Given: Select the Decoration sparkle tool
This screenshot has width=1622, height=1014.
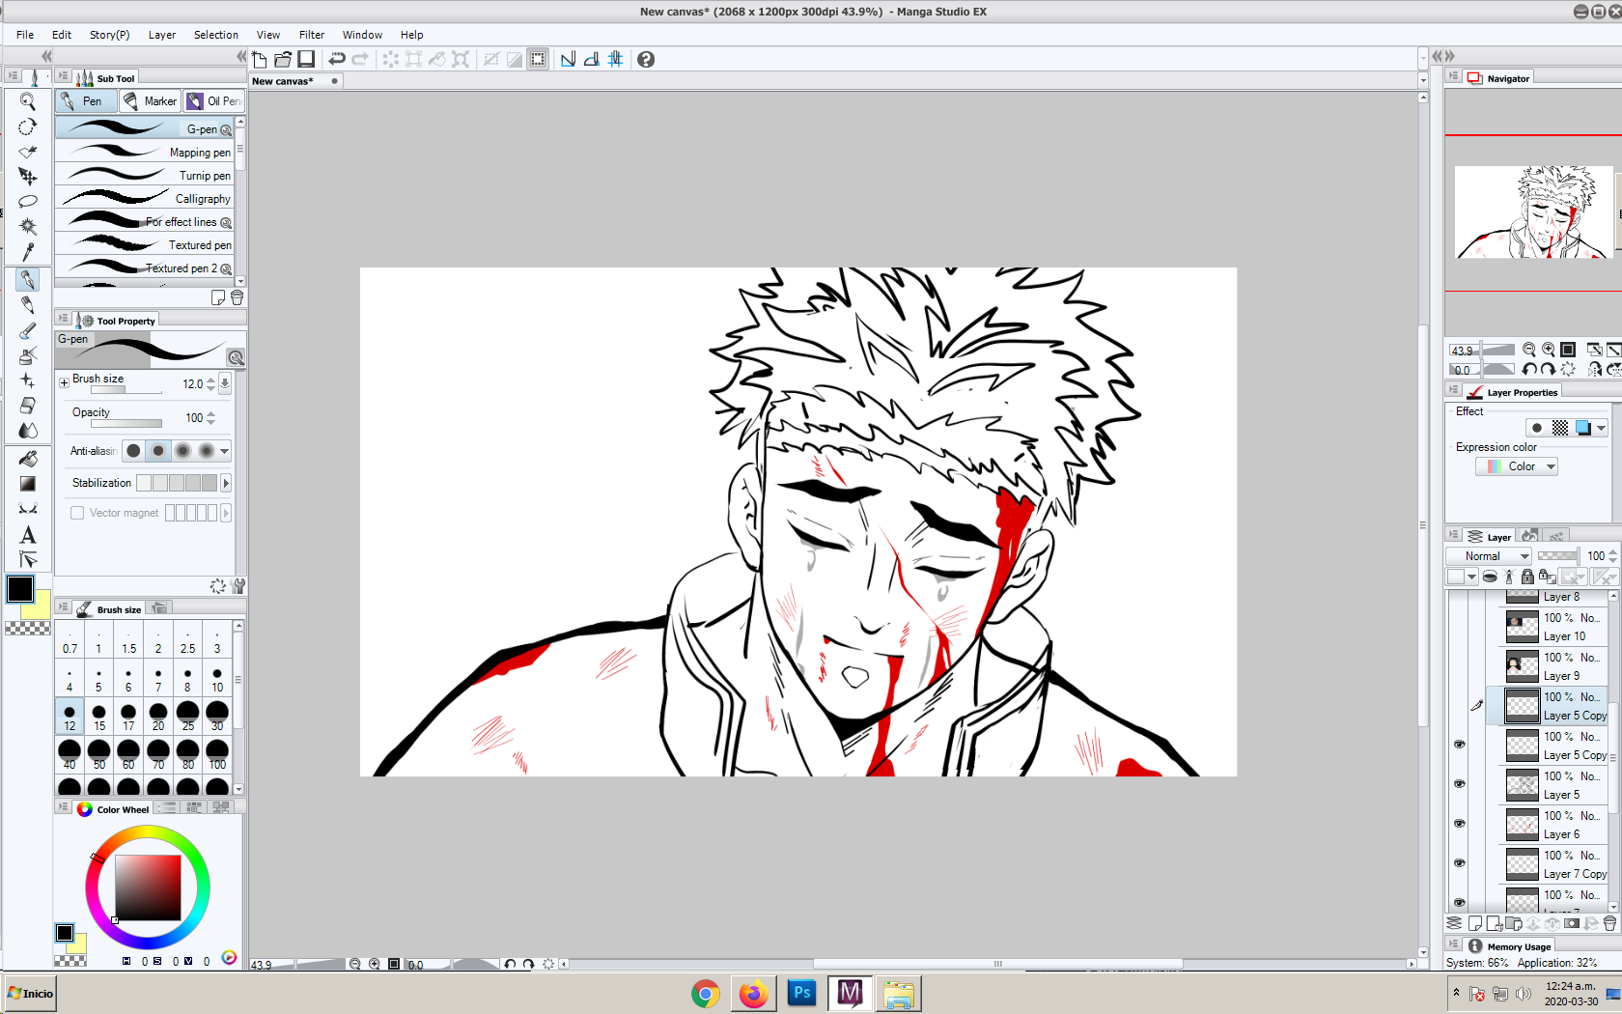Looking at the screenshot, I should 28,380.
